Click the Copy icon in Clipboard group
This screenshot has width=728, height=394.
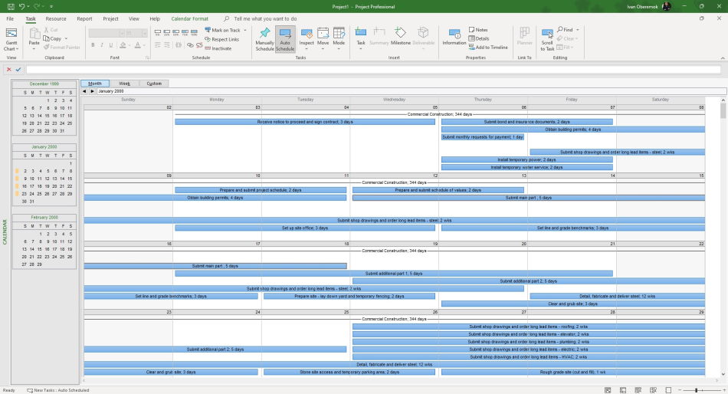click(x=47, y=38)
